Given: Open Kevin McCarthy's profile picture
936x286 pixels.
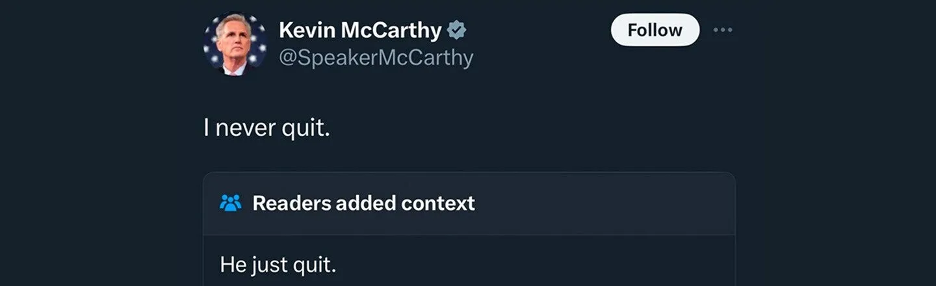Looking at the screenshot, I should point(235,44).
